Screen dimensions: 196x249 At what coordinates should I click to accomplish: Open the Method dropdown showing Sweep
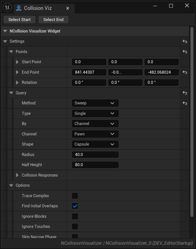[x=95, y=103]
